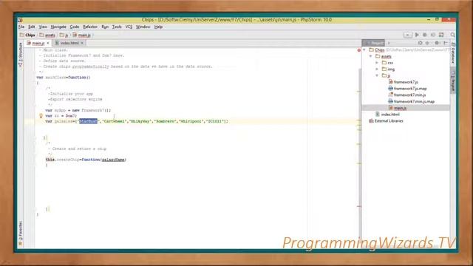The image size is (473, 266).
Task: Collapse the assets folder node
Action: (371, 56)
